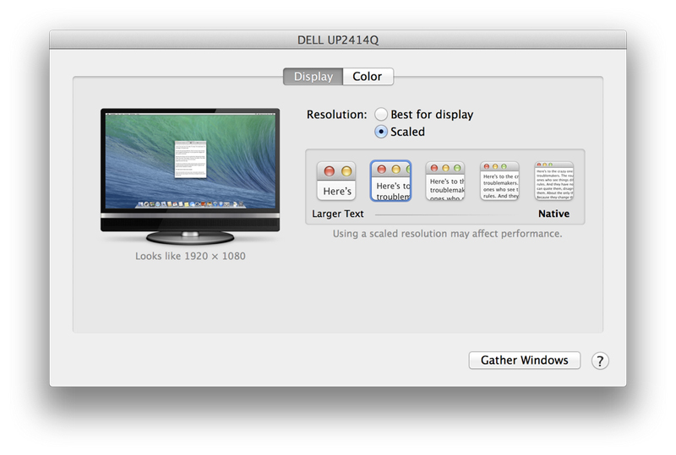Switch to the Color tab
The width and height of the screenshot is (676, 455).
(368, 77)
